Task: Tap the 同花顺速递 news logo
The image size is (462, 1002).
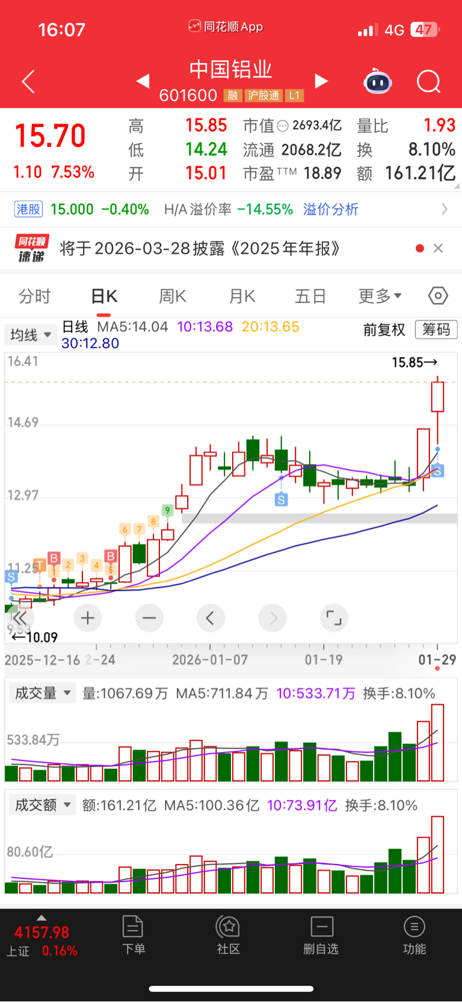Action: coord(32,248)
